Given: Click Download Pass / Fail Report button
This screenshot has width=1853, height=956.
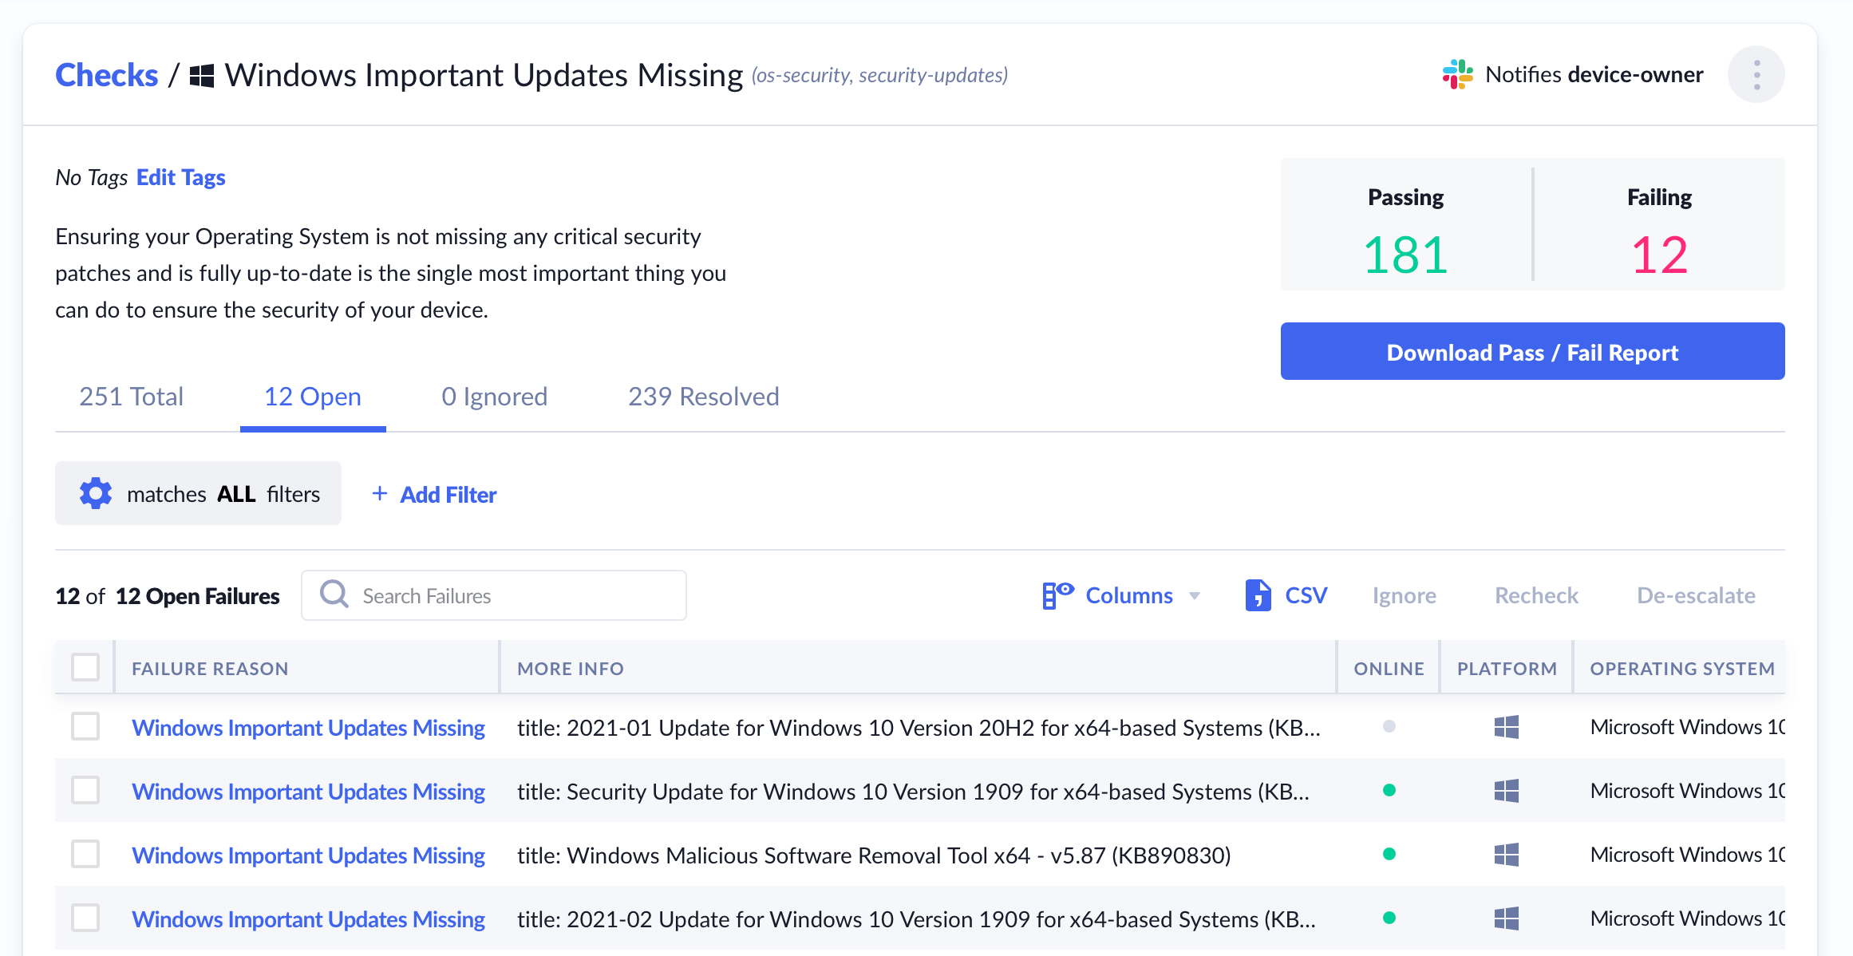Looking at the screenshot, I should [x=1532, y=352].
